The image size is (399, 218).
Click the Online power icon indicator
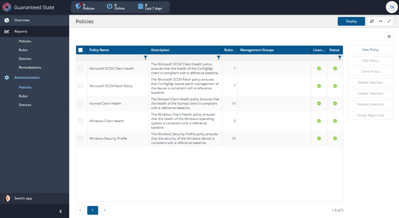[x=110, y=6]
